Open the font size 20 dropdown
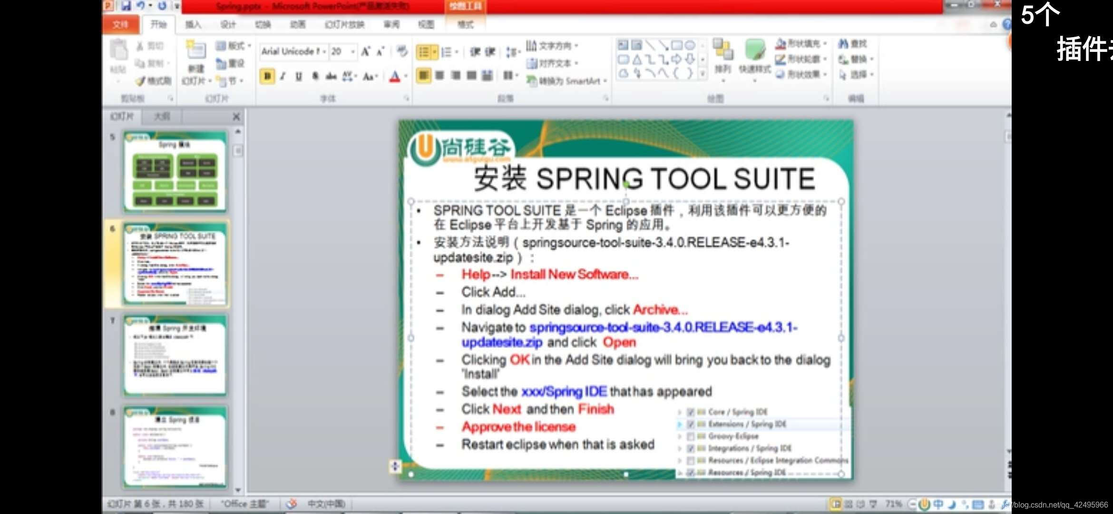Image resolution: width=1113 pixels, height=514 pixels. 353,51
